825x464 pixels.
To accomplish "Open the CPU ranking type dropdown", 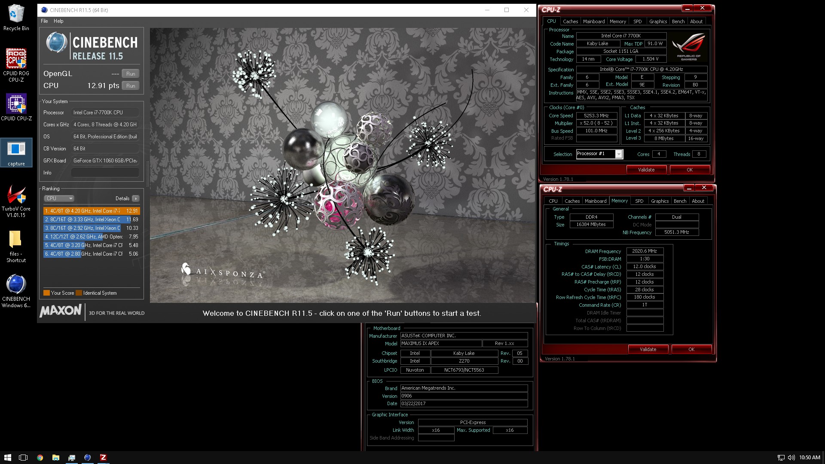I will click(x=59, y=198).
